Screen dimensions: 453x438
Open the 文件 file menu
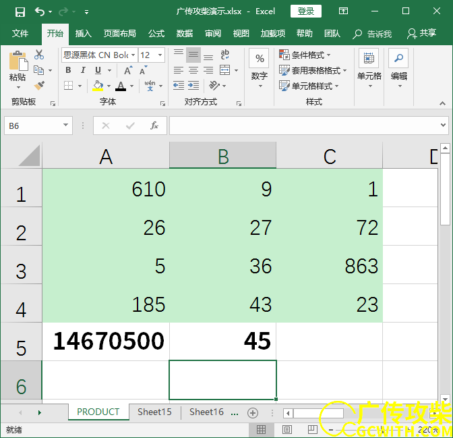[x=20, y=34]
